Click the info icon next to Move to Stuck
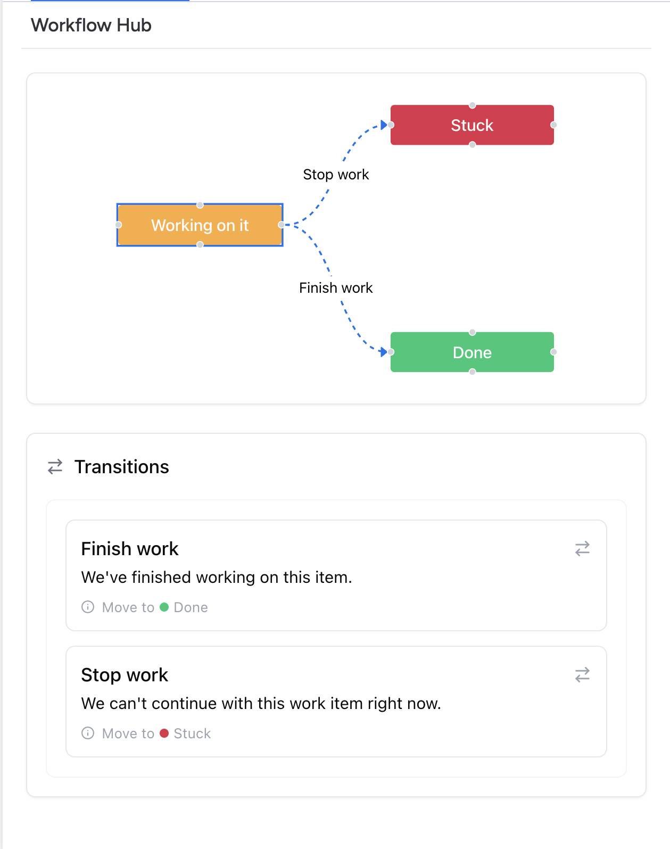The width and height of the screenshot is (670, 849). coord(88,733)
